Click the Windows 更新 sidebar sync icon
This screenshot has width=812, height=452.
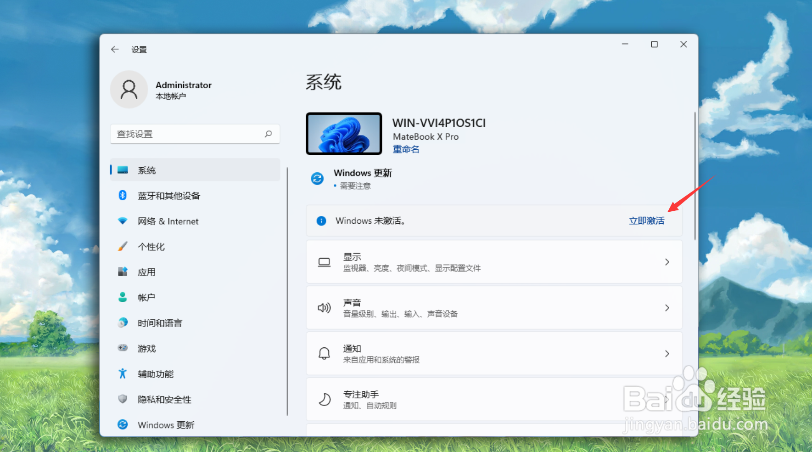pyautogui.click(x=123, y=424)
